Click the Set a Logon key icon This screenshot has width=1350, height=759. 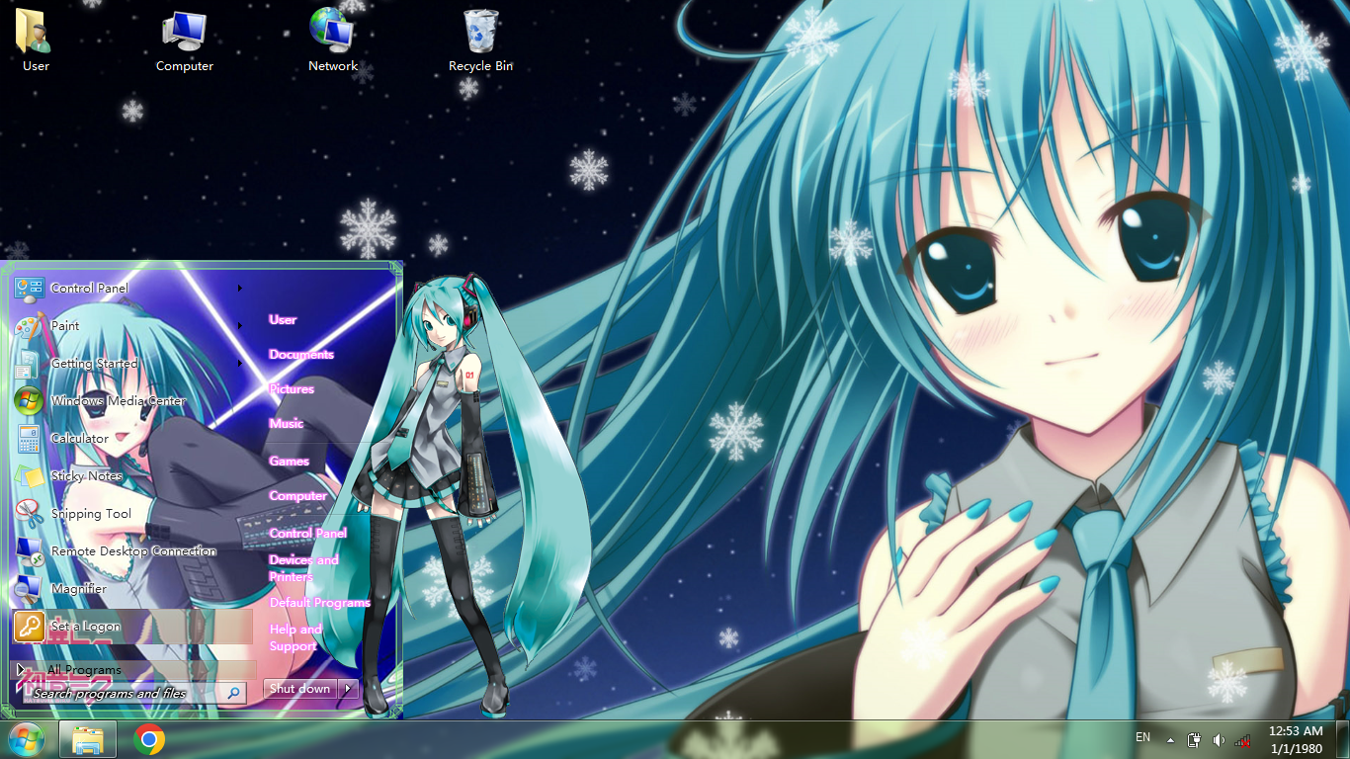tap(30, 627)
